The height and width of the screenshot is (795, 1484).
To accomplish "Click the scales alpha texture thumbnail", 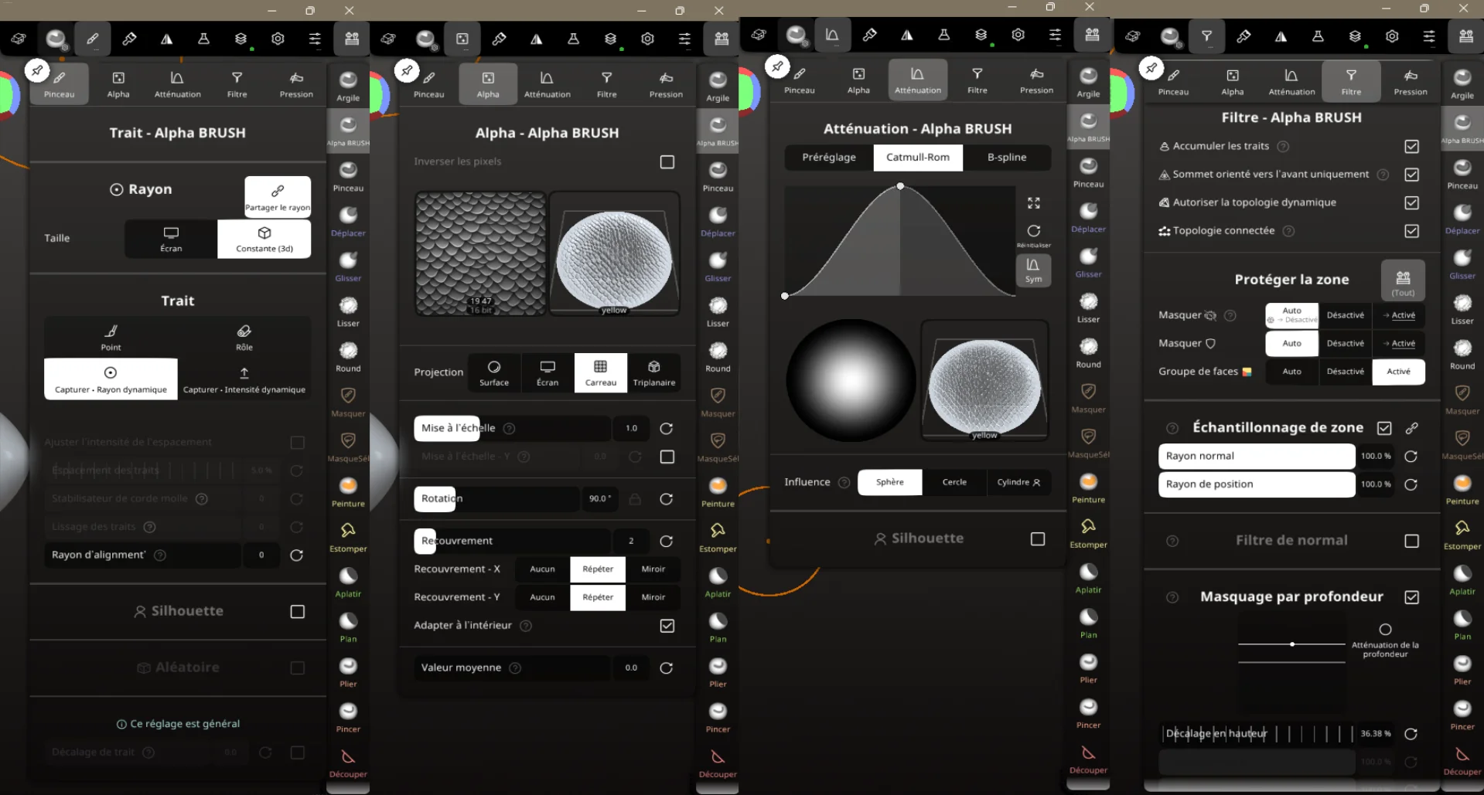I will coord(480,253).
